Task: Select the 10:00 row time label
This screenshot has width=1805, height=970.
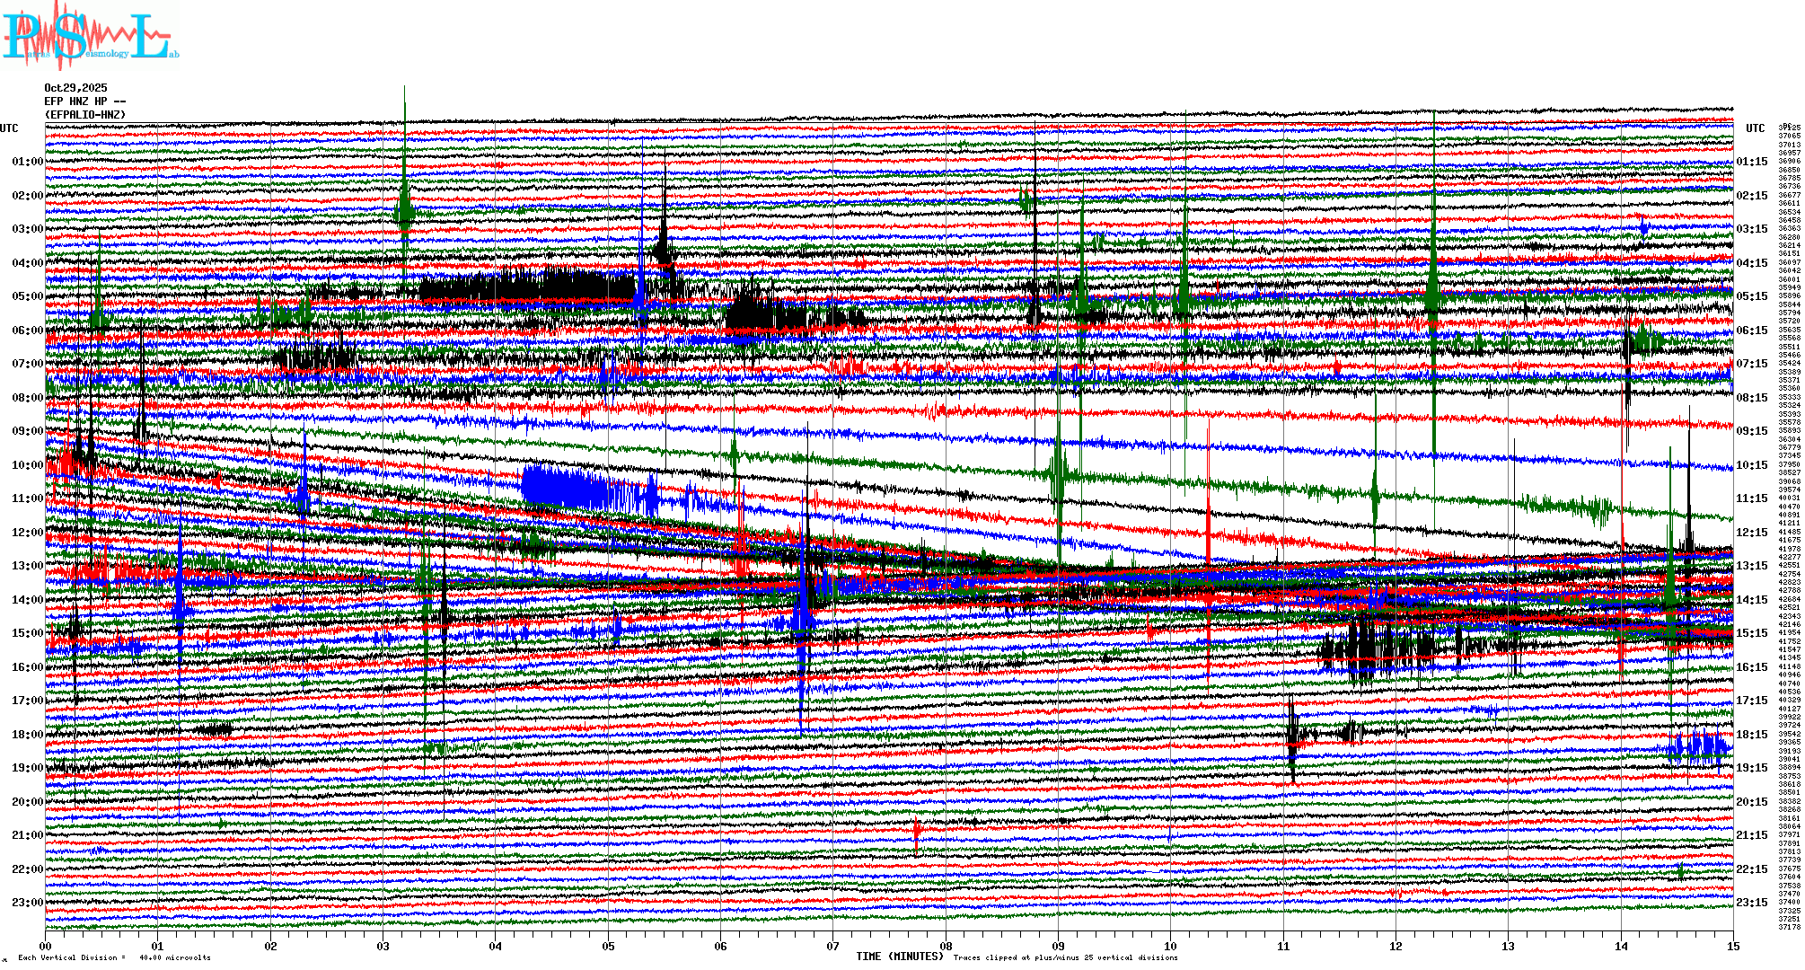Action: (27, 465)
